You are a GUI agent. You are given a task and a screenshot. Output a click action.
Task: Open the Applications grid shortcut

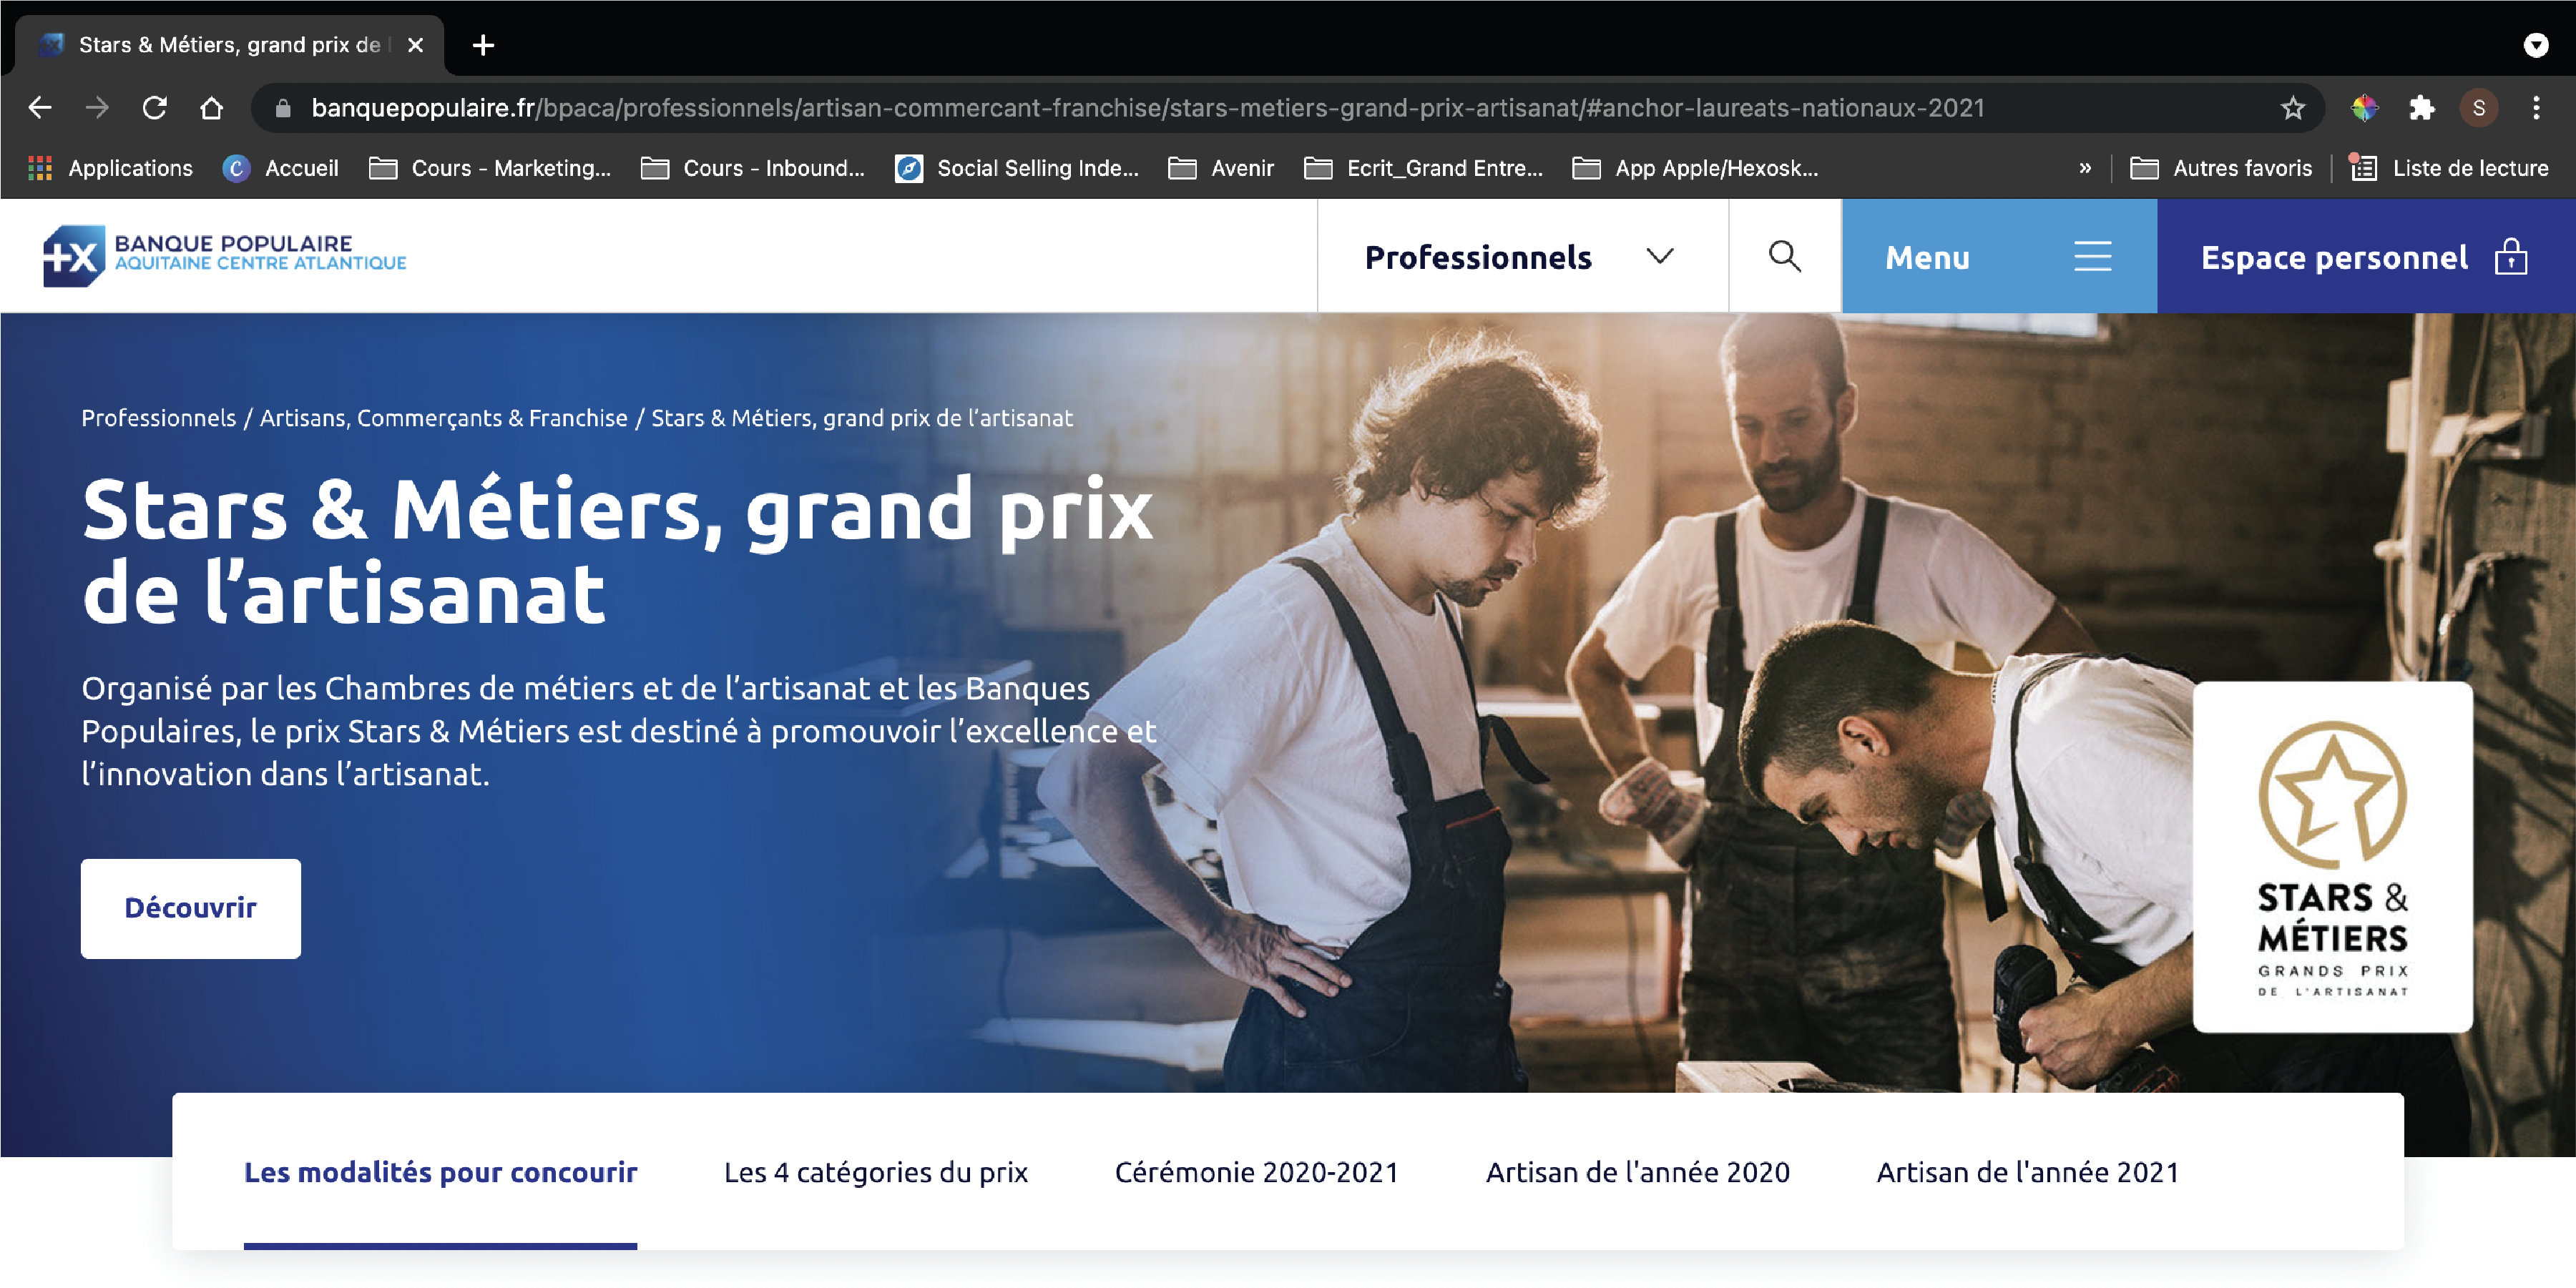tap(110, 168)
